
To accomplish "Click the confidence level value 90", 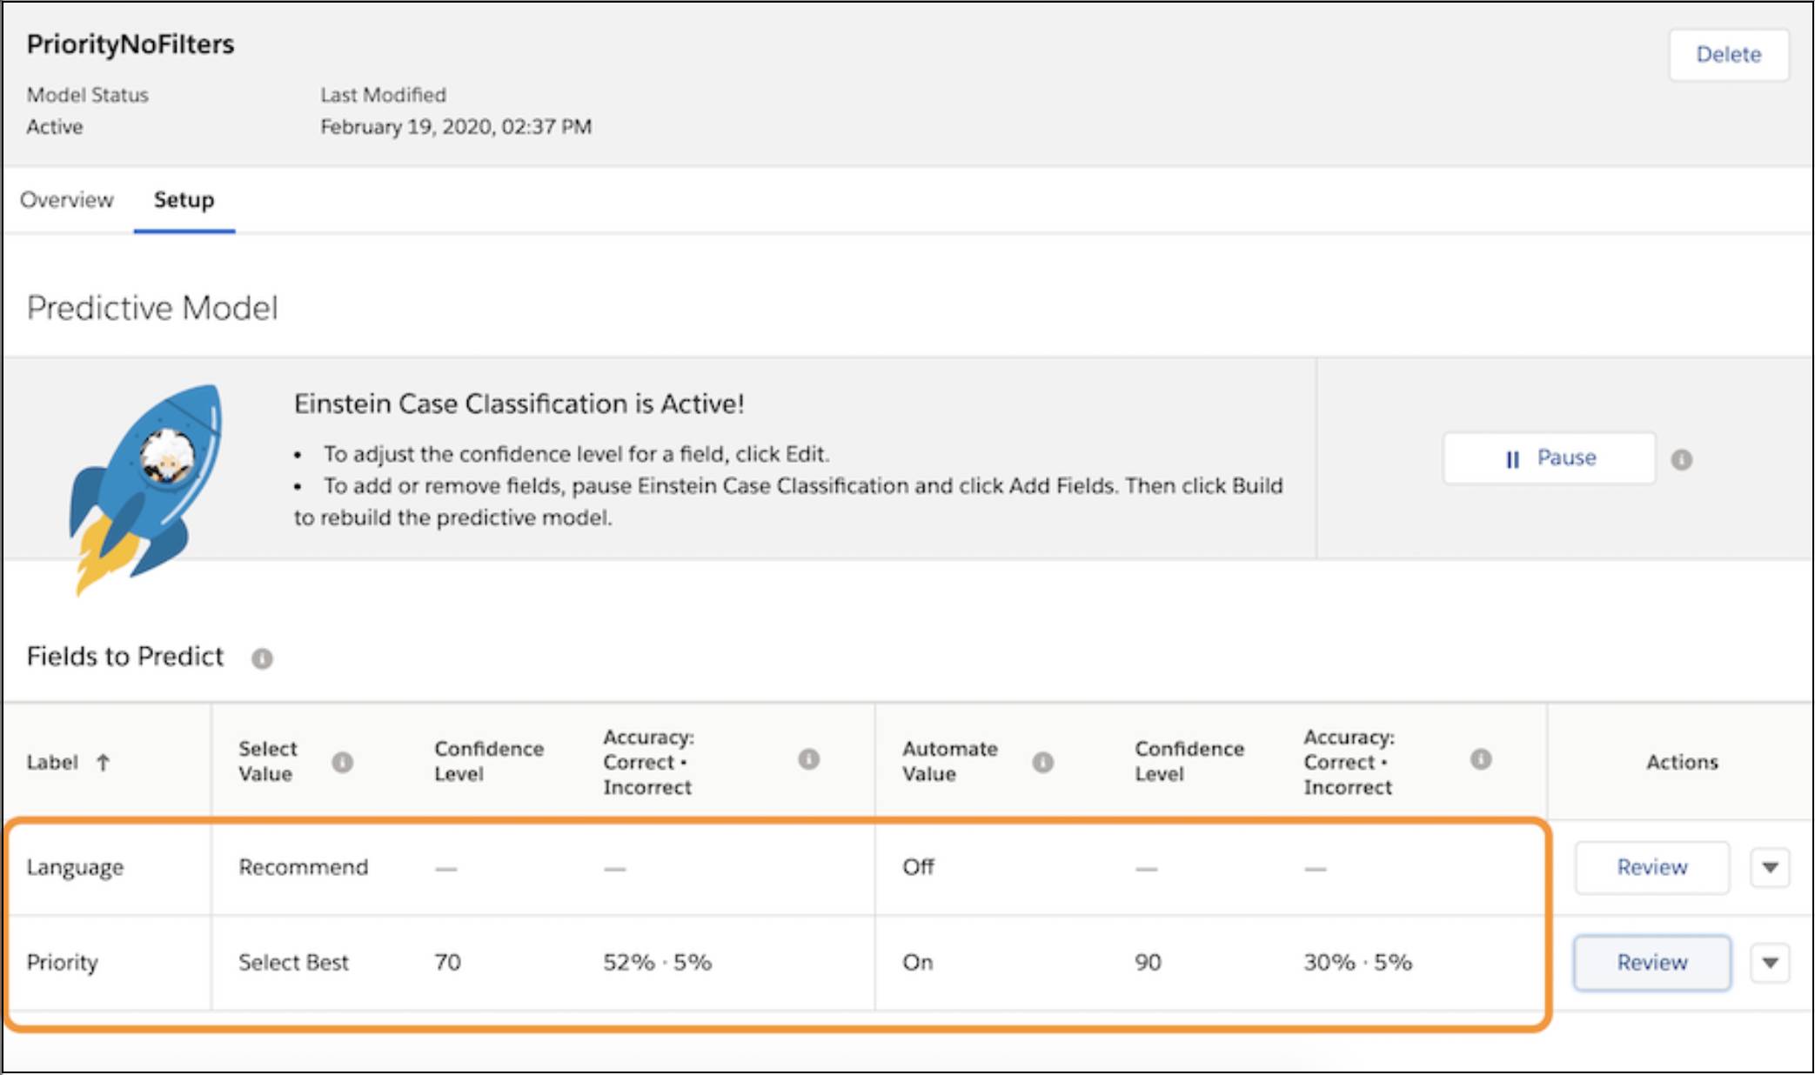I will click(1148, 963).
